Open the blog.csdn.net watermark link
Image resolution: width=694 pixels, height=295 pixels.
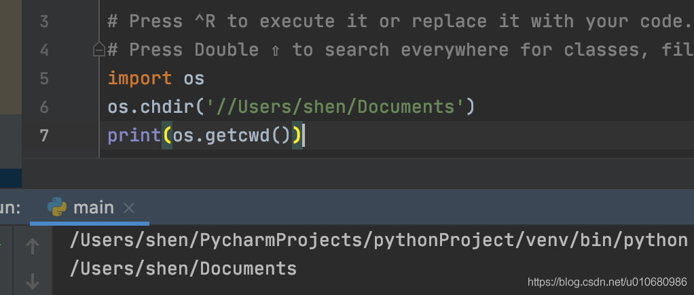pos(607,282)
